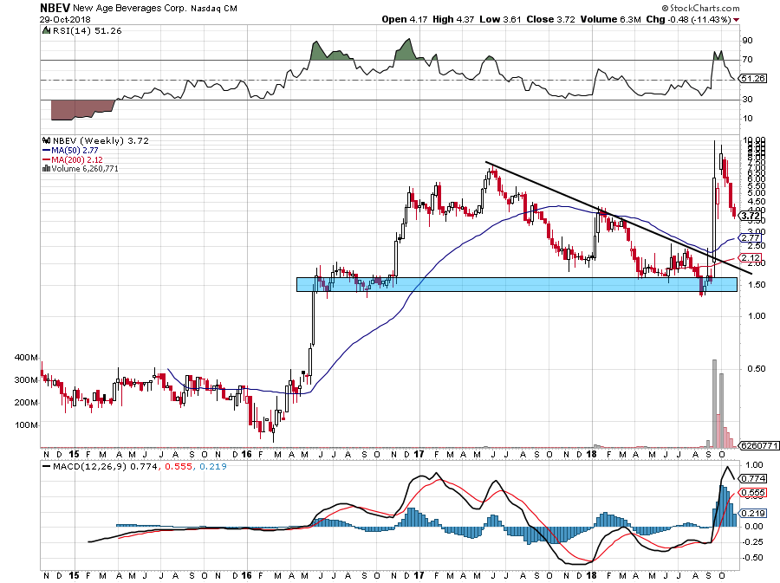The height and width of the screenshot is (583, 780).
Task: Click the blue horizontal support zone rectangle
Action: coord(517,284)
